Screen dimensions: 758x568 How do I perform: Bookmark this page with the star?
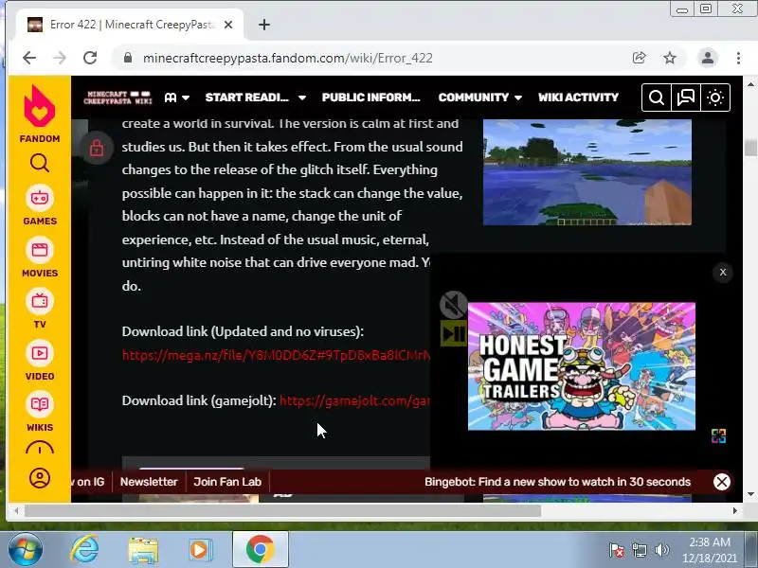670,58
